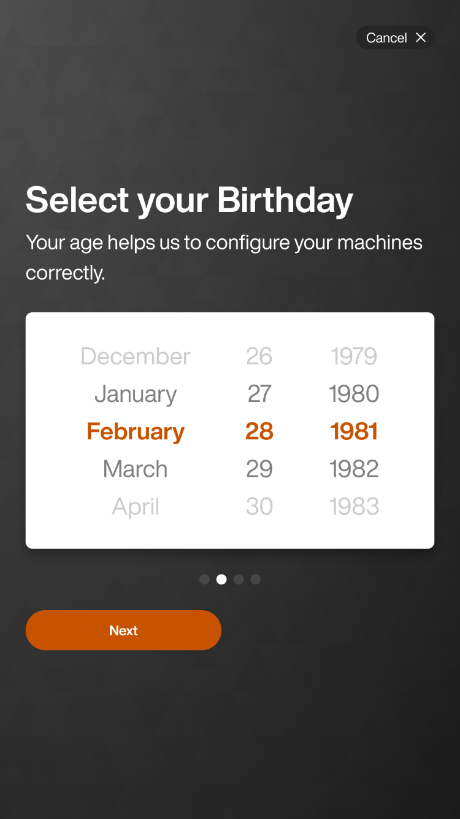Select year 1979 in the year column
This screenshot has height=819, width=460.
[x=354, y=356]
